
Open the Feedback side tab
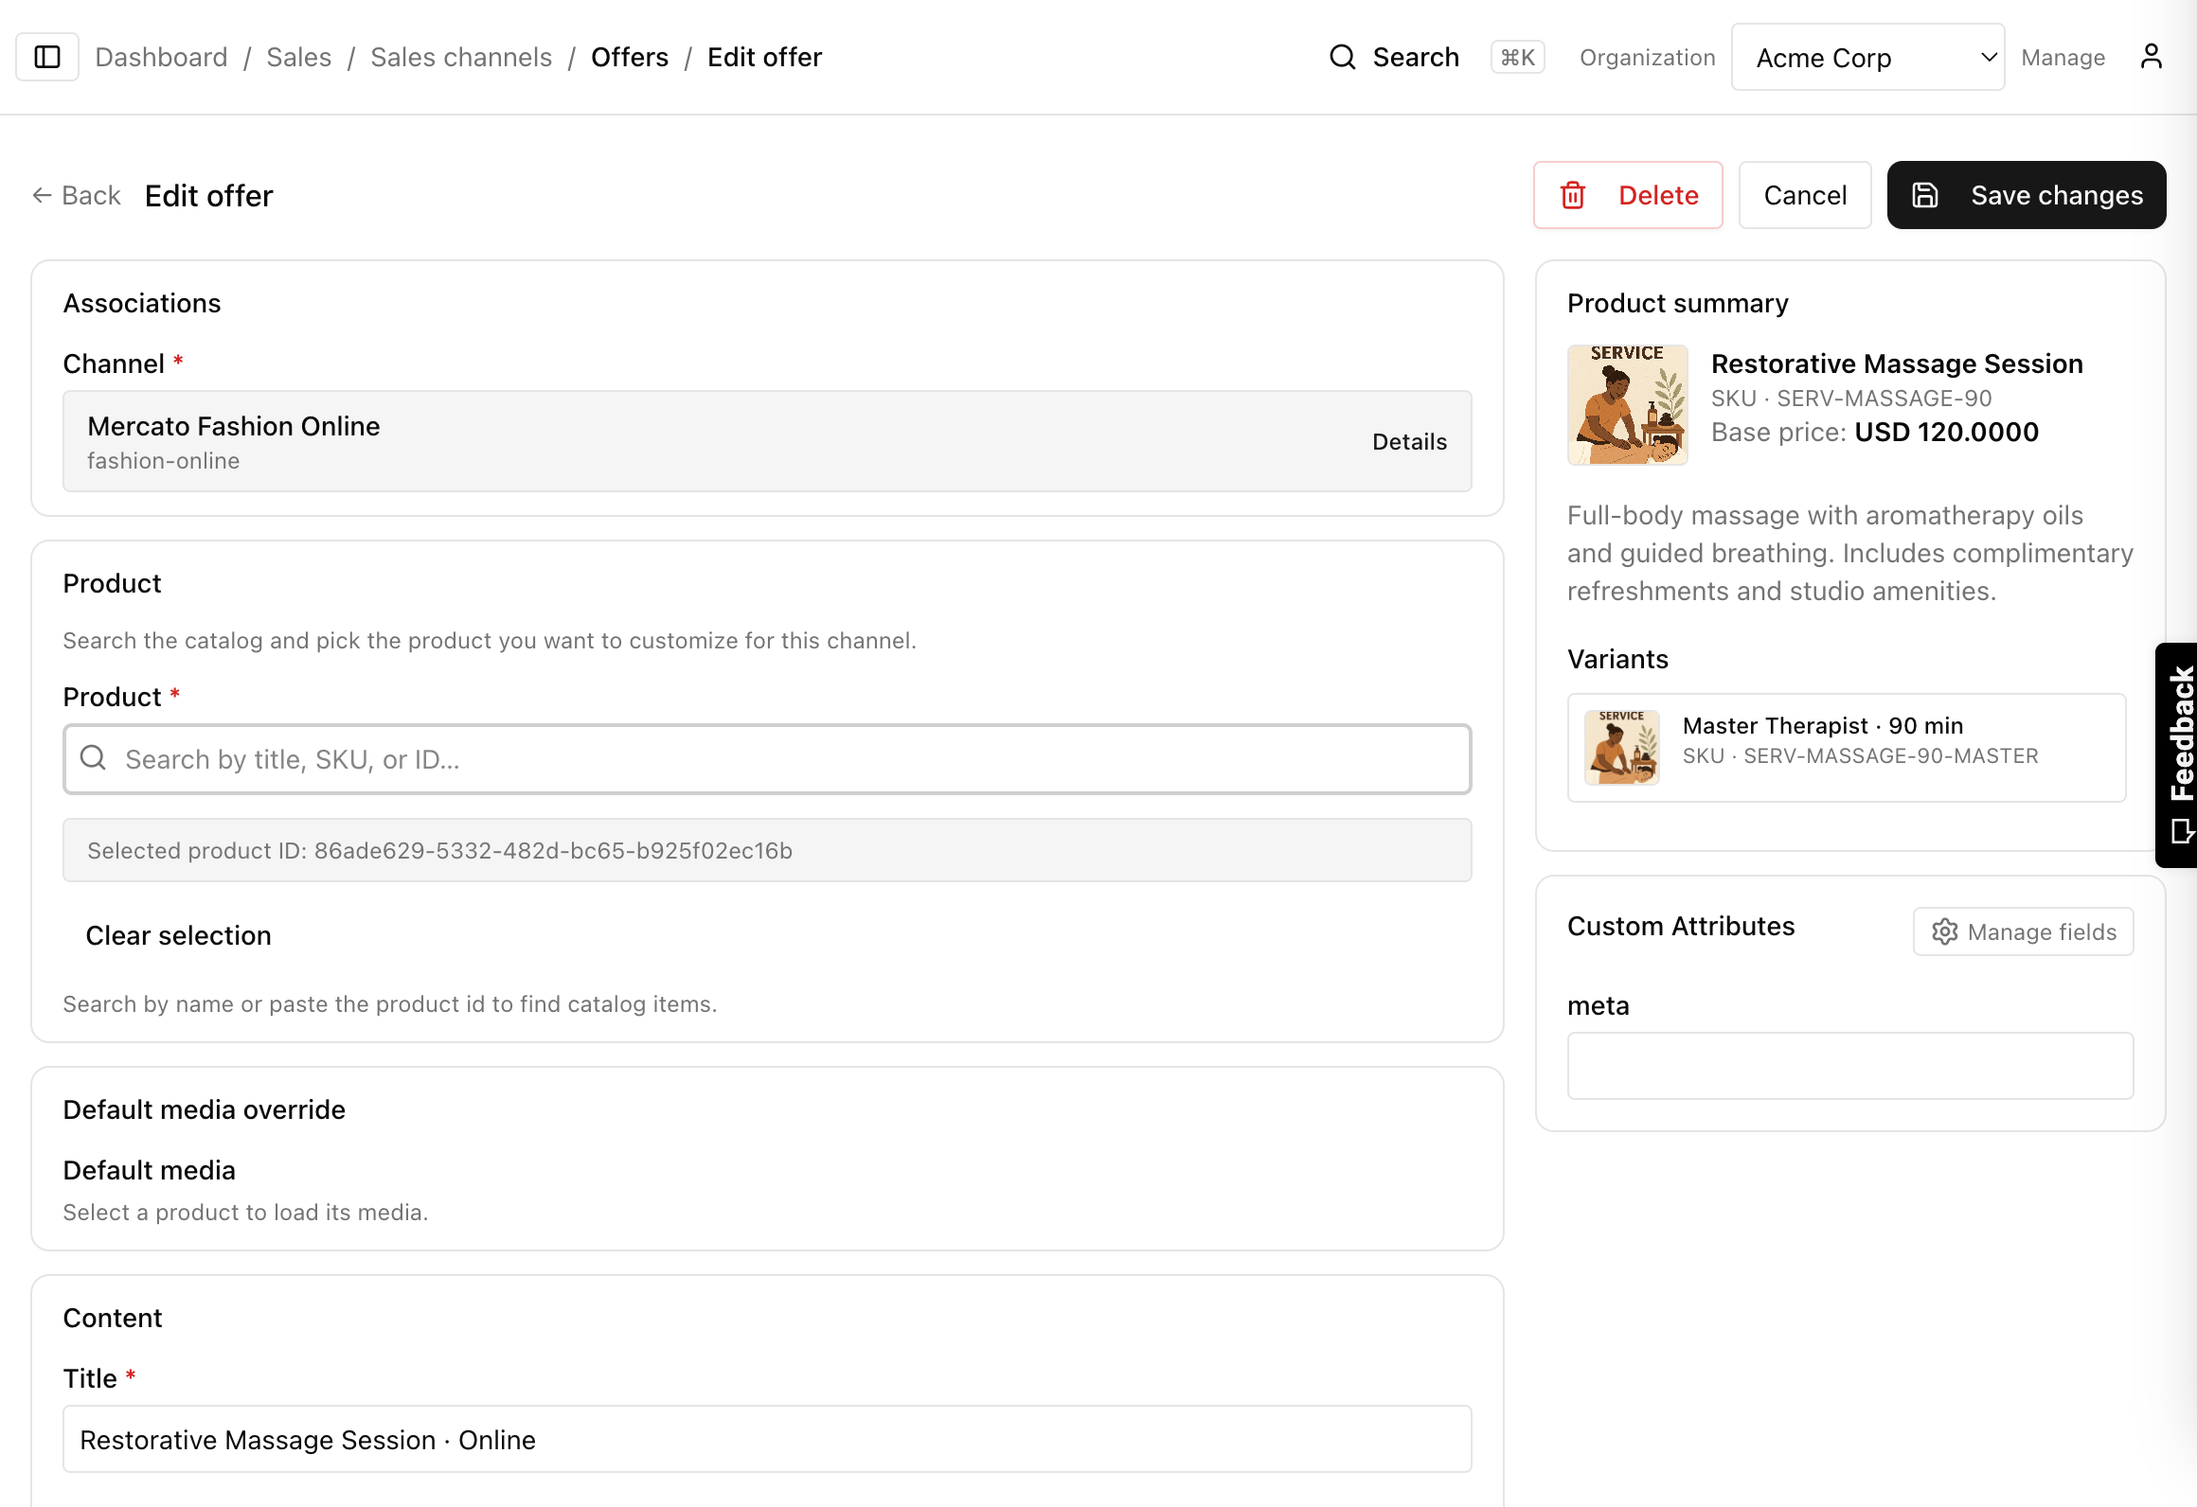click(2177, 753)
